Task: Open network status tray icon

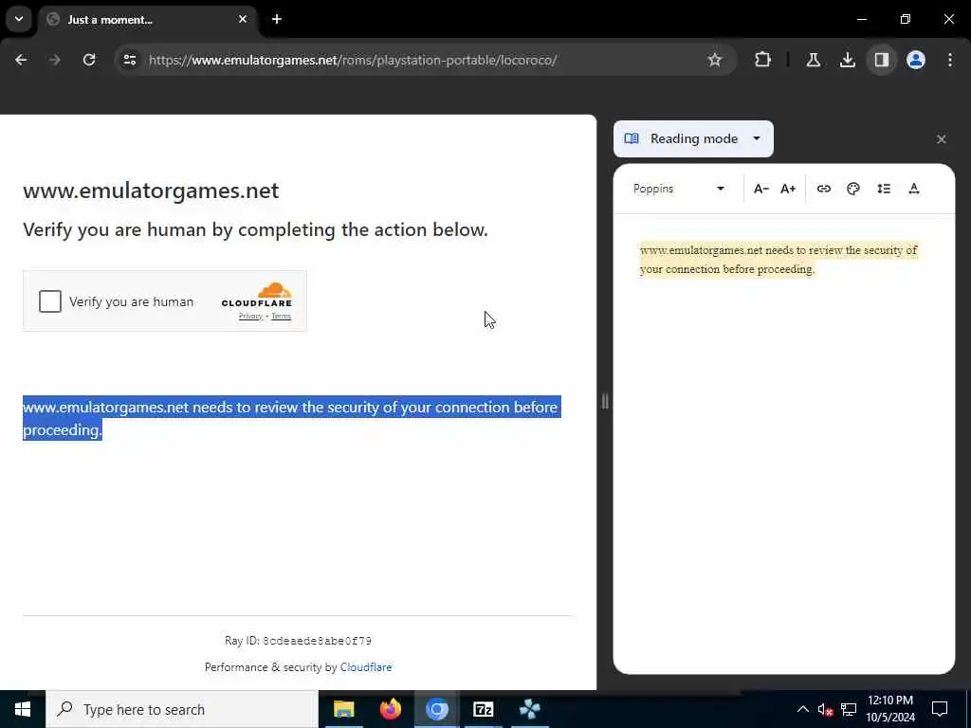Action: coord(849,709)
